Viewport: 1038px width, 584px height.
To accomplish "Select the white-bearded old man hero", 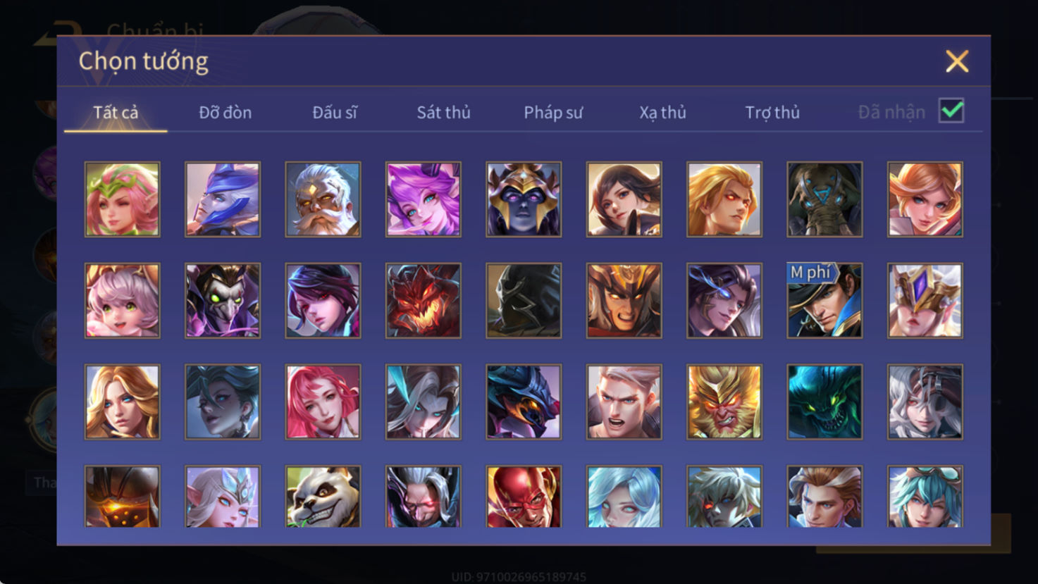I will pos(323,199).
